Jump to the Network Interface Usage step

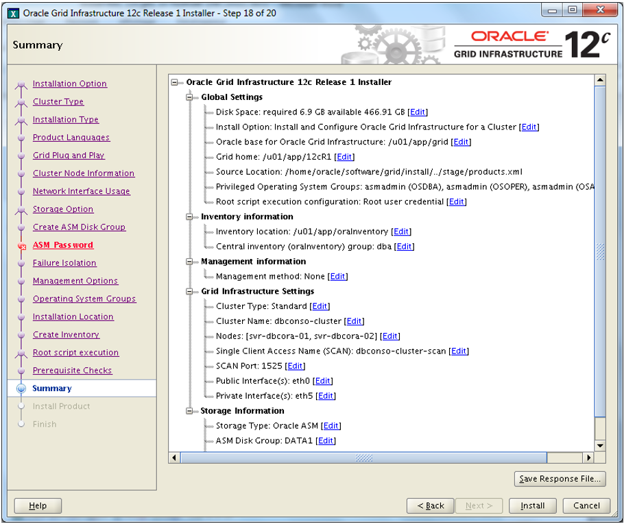pos(81,191)
